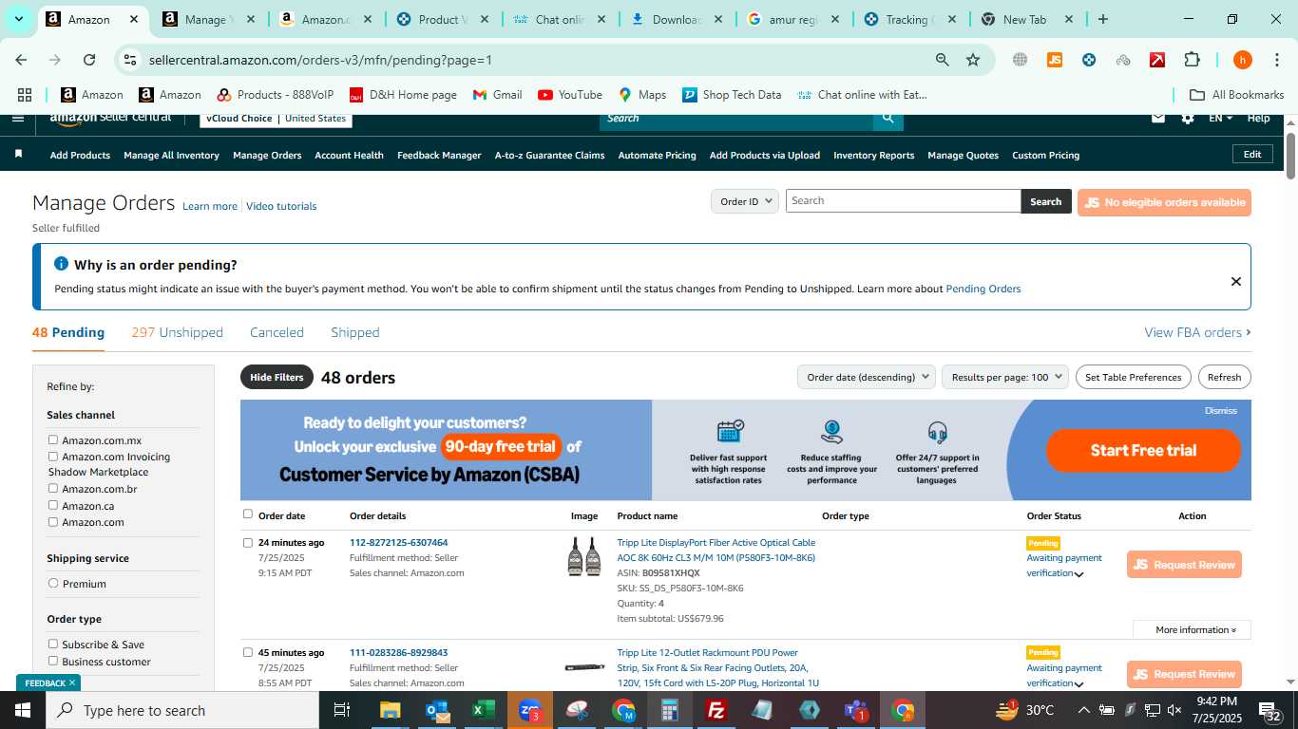Open the YouTube bookmark
This screenshot has width=1298, height=729.
570,95
